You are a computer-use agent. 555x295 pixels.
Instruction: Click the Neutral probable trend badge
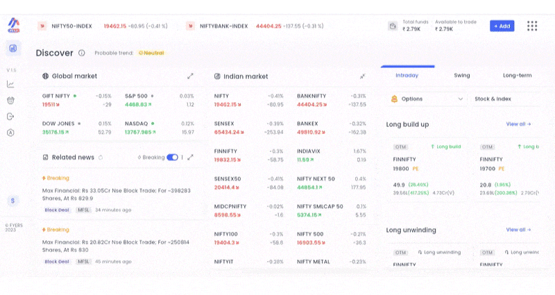coord(151,53)
